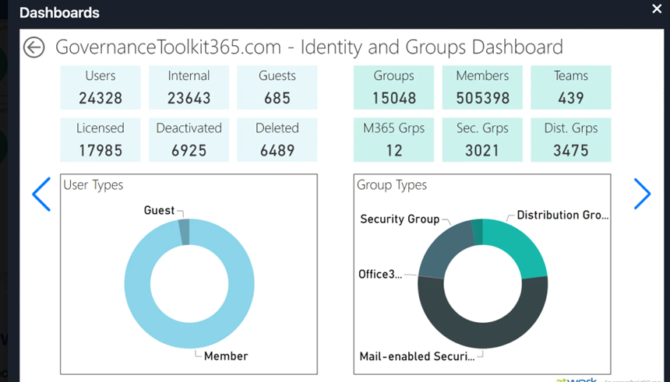670x382 pixels.
Task: Select the Dist. Grps 3475 card
Action: click(571, 140)
